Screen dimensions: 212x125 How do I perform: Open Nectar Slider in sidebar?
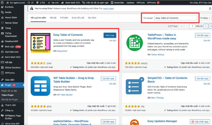tap(11, 23)
